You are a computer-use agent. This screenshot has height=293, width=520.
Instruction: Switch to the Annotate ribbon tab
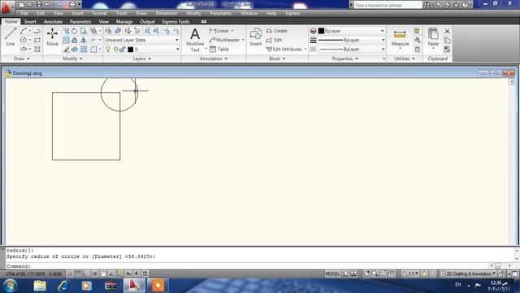[53, 22]
